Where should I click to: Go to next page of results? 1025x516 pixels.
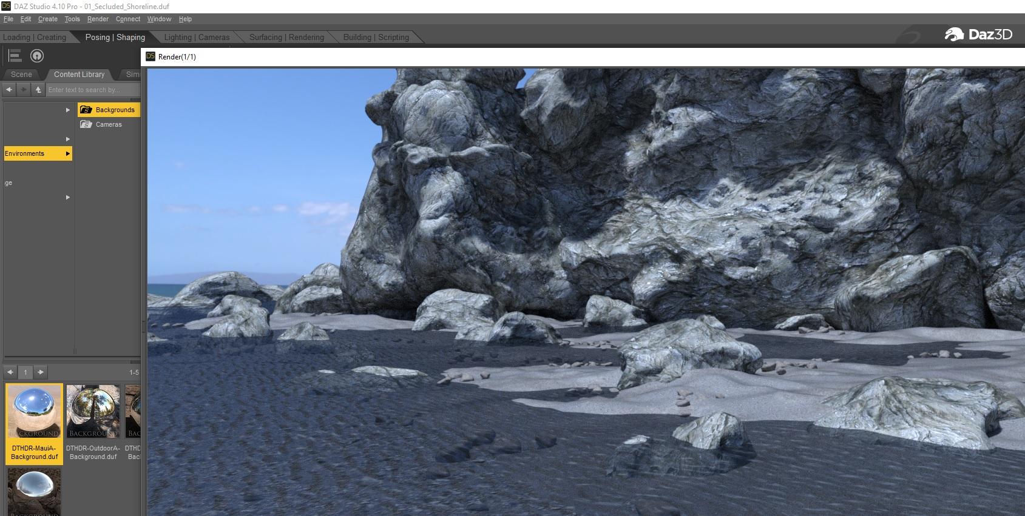click(41, 372)
